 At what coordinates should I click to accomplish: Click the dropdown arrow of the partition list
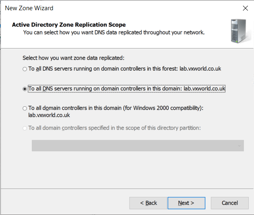coord(239,146)
